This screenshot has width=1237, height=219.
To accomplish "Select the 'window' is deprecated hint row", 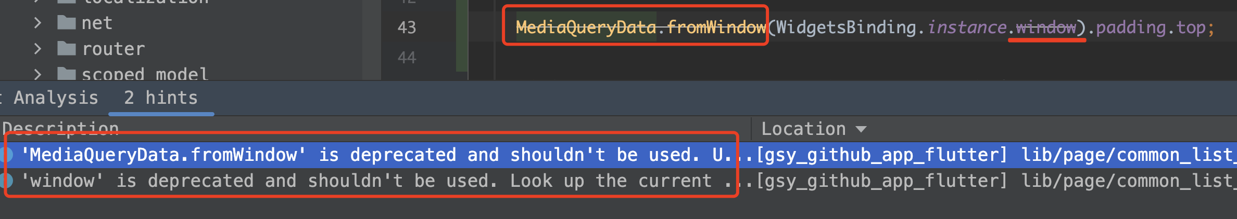I will point(618,181).
